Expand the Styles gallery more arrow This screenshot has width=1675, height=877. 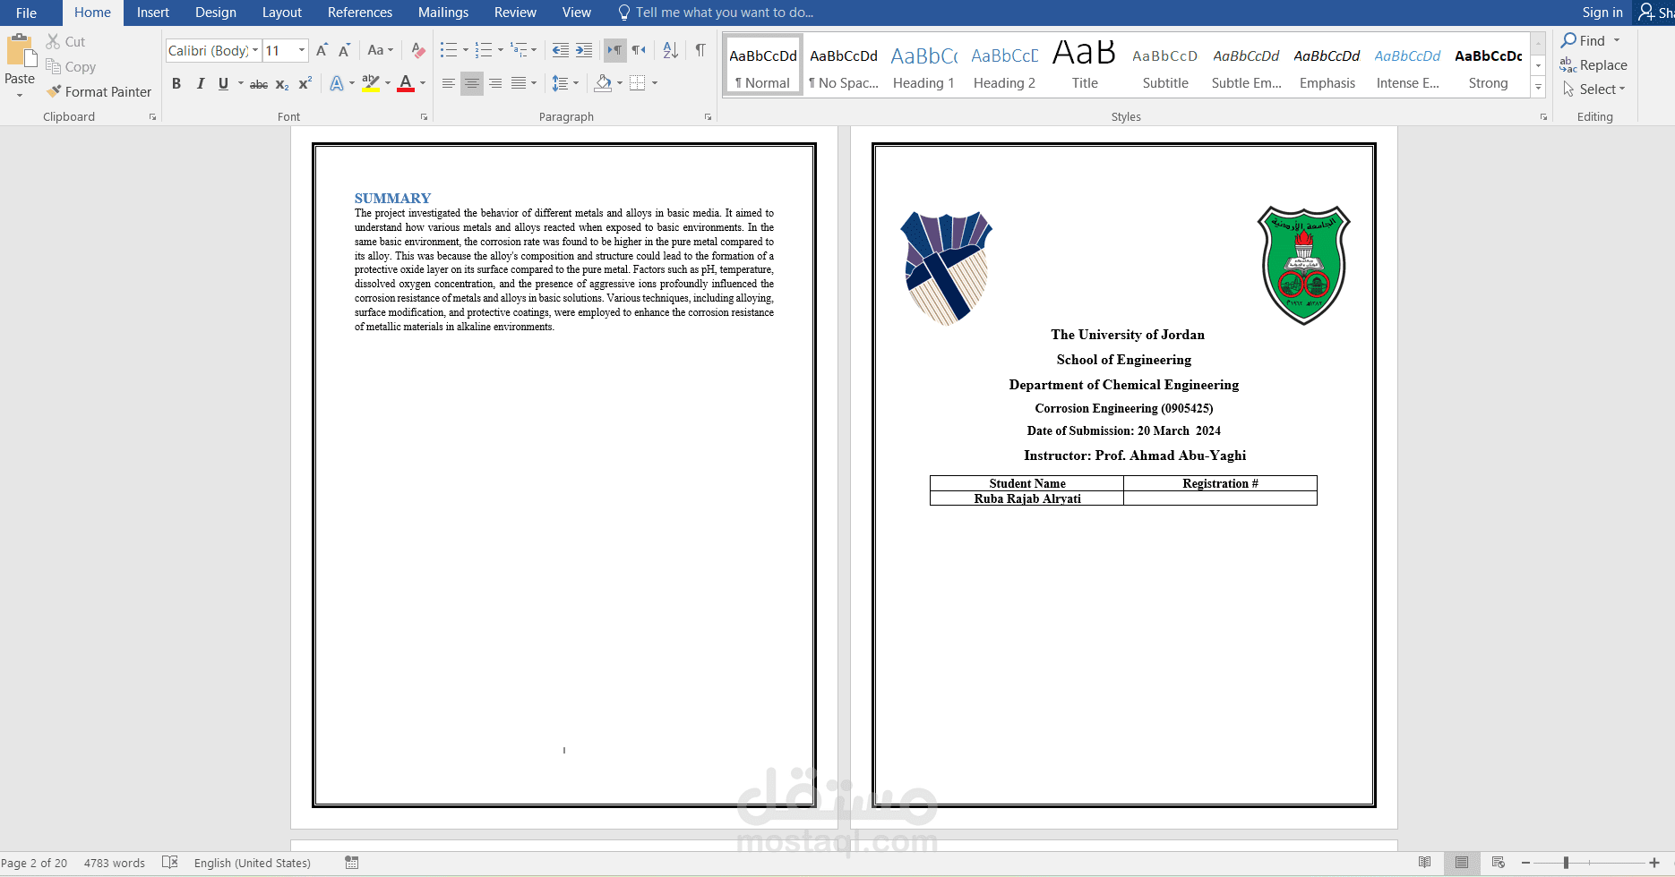click(x=1538, y=87)
